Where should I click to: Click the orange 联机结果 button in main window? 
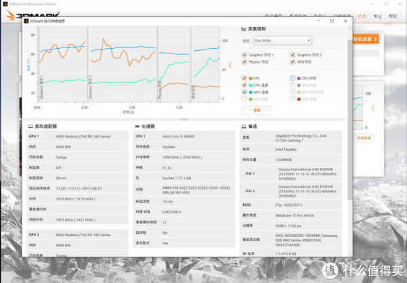click(366, 39)
